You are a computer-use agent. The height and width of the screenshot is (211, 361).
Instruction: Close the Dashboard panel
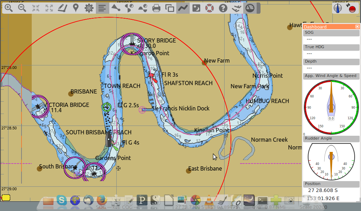[357, 27]
